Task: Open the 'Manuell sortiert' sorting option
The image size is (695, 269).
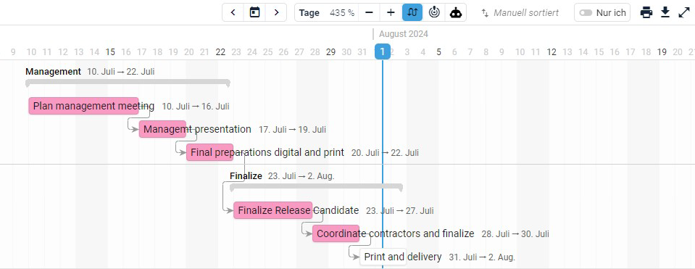Action: 520,13
